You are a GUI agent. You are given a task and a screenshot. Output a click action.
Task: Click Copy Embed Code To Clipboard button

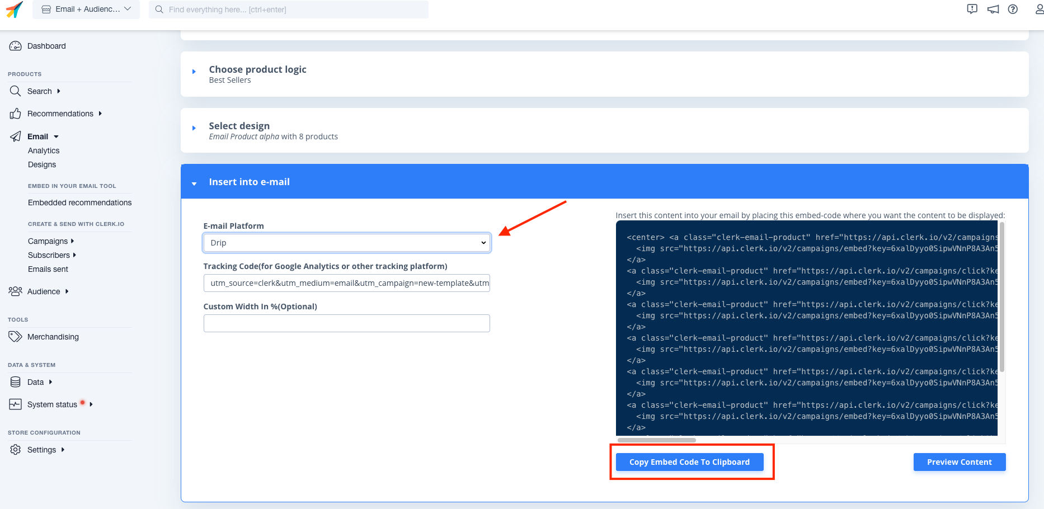[x=689, y=462]
